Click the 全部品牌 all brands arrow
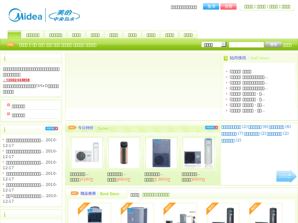The width and height of the screenshot is (298, 223). pos(286,176)
